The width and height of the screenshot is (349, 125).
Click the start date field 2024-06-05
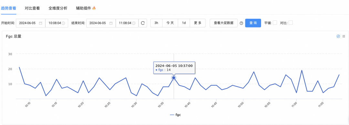[x=30, y=23]
